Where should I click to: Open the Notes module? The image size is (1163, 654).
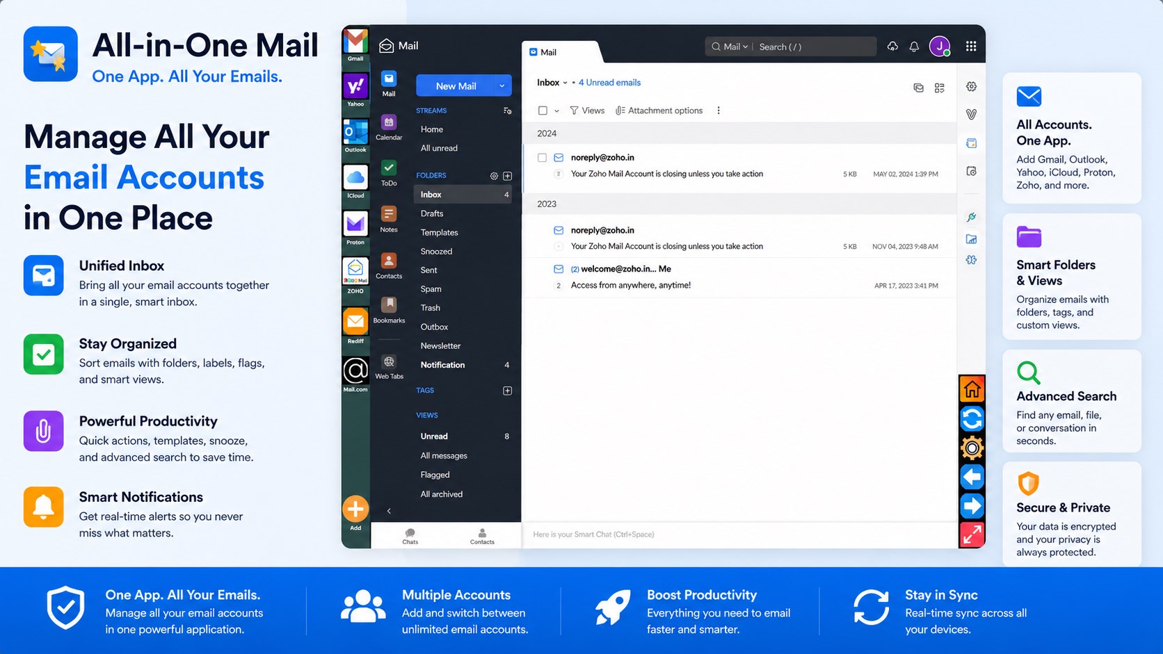click(x=389, y=219)
